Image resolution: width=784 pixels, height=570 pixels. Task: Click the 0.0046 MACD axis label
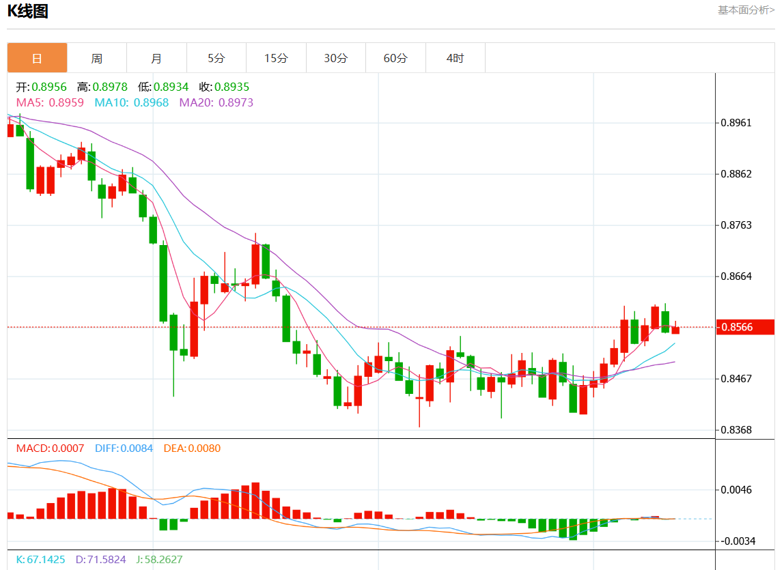(736, 490)
